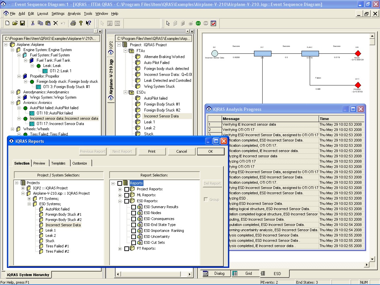This screenshot has width=380, height=285.
Task: Click the Print button in Reports dialog
Action: pyautogui.click(x=152, y=151)
